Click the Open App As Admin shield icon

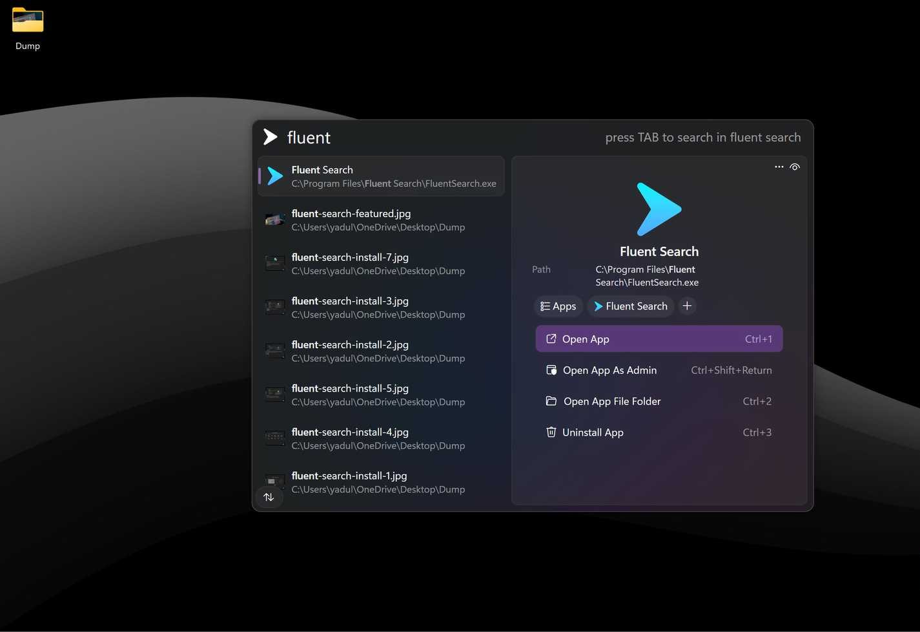[551, 370]
